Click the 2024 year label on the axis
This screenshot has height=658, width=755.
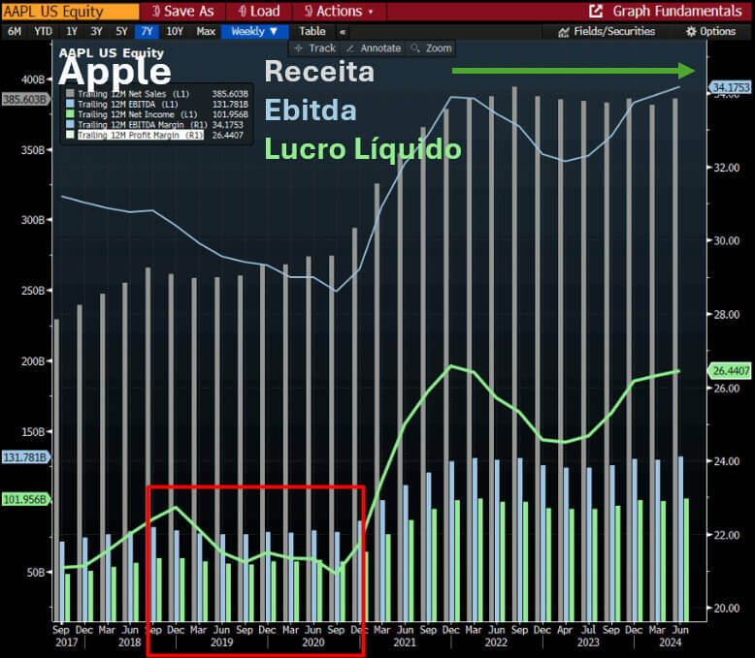coord(671,642)
